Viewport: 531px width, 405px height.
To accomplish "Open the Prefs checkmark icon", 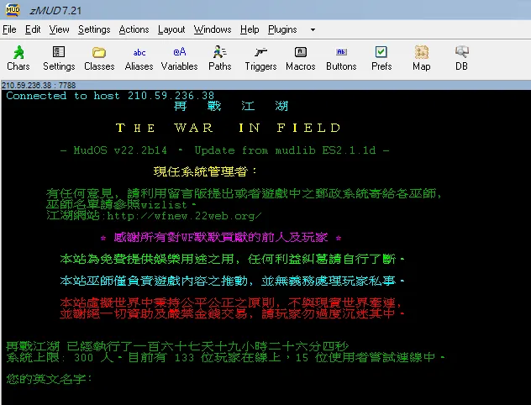I will coord(381,58).
